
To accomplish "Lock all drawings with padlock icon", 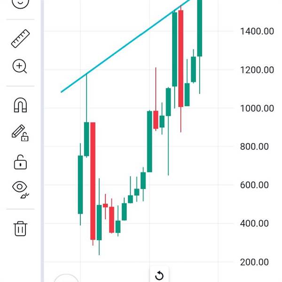I will click(x=20, y=162).
